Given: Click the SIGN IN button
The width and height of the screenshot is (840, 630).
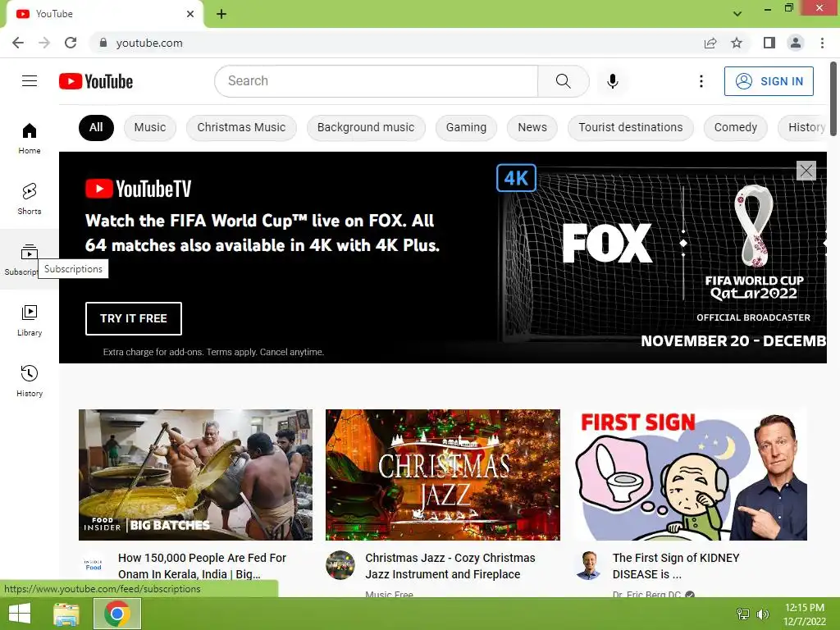Looking at the screenshot, I should click(769, 81).
